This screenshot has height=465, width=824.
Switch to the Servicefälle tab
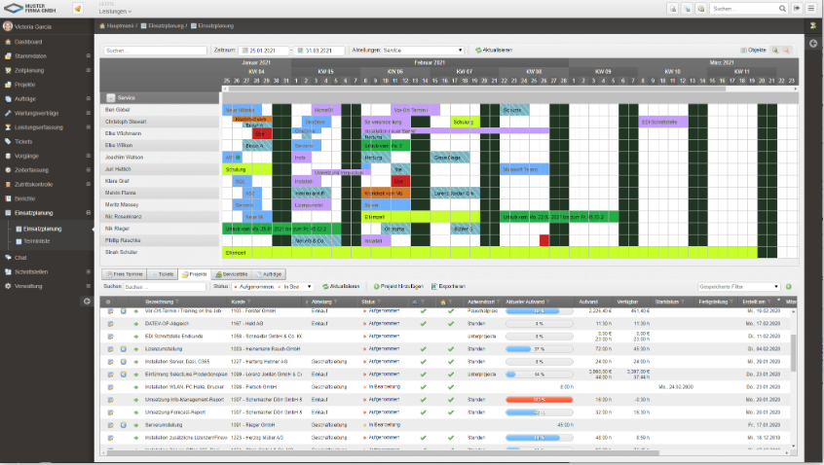pos(234,274)
